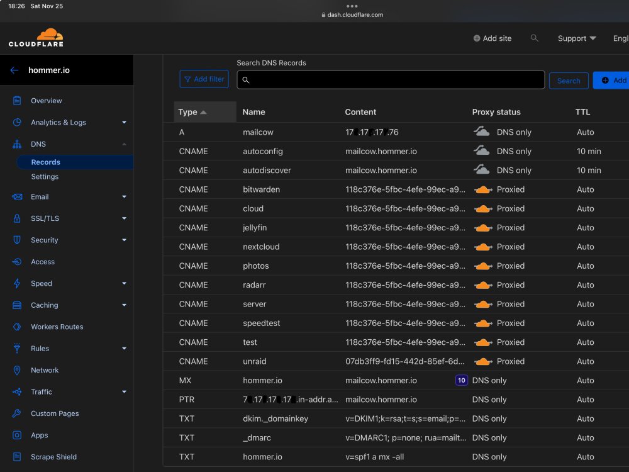Screen dimensions: 629x472
Task: Click the SSL/TLS lock icon
Action: 17,218
